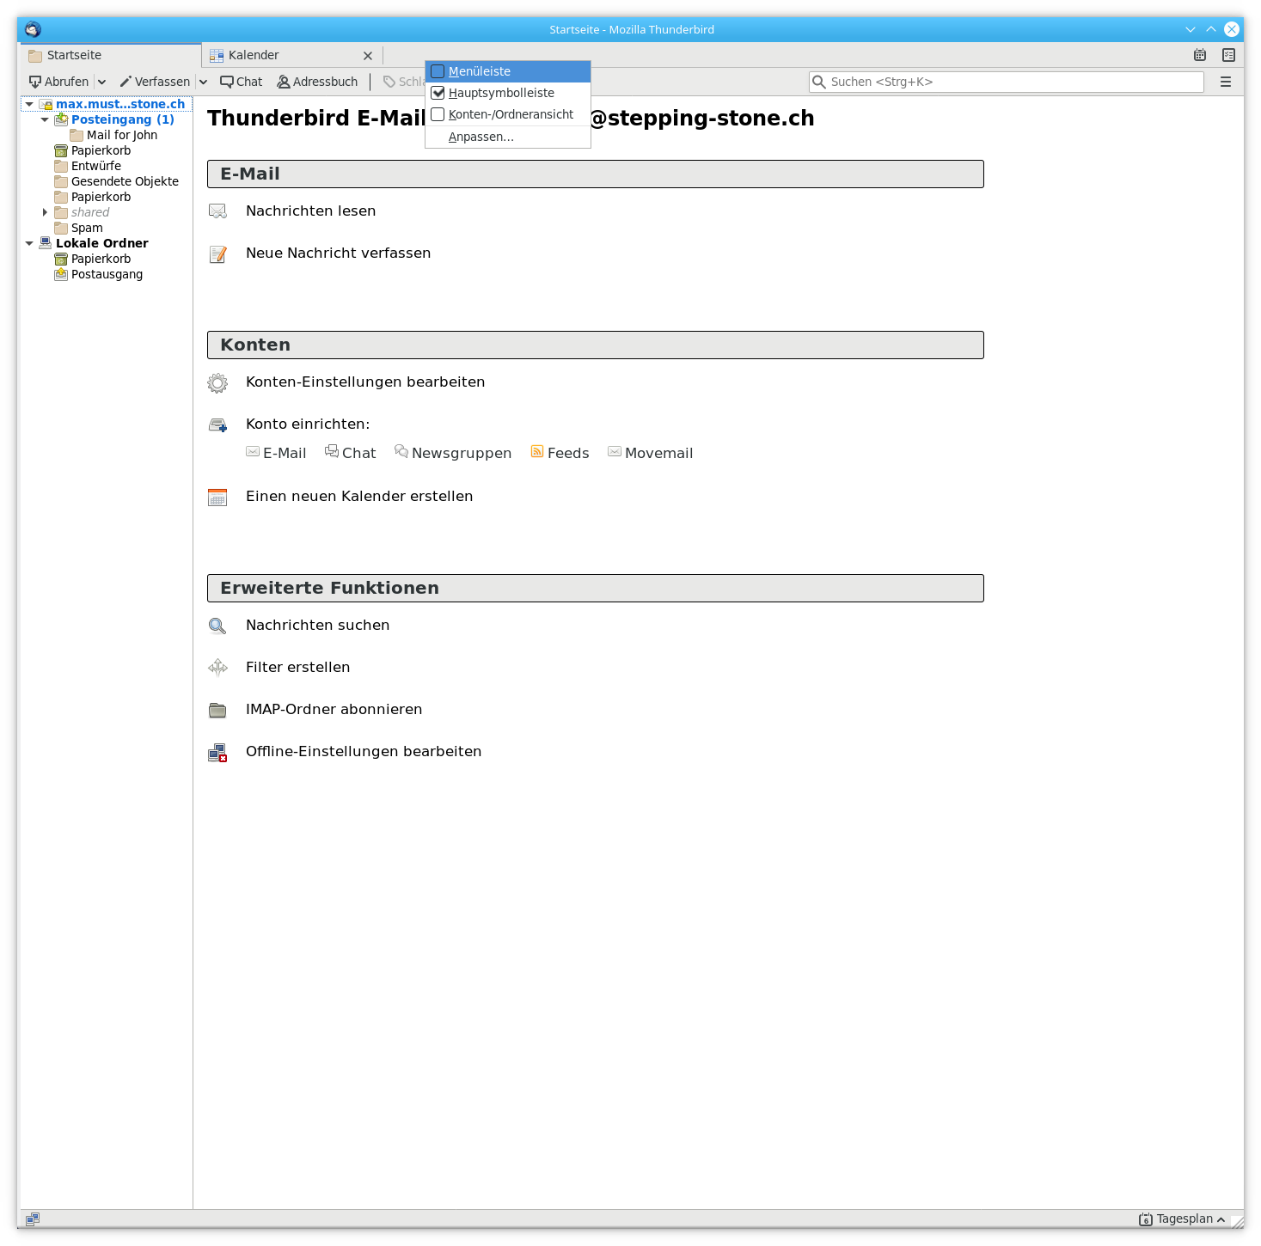
Task: Click the Feeds account setup icon
Action: click(537, 452)
